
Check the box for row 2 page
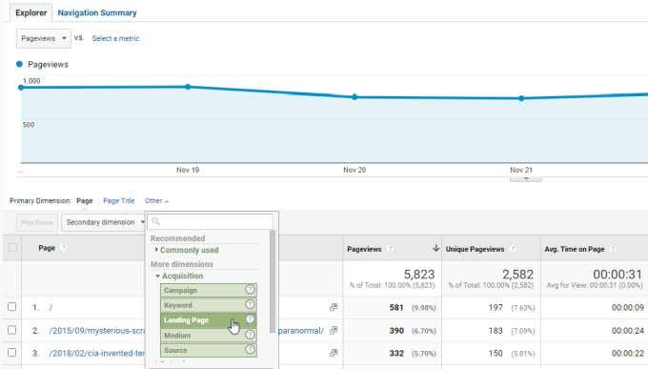(x=12, y=330)
